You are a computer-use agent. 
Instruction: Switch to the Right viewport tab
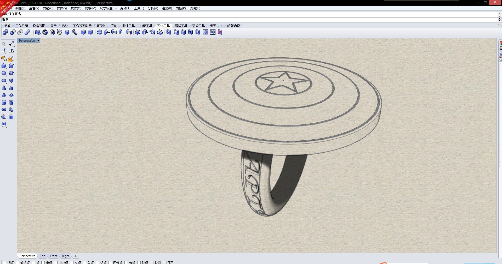pyautogui.click(x=66, y=256)
